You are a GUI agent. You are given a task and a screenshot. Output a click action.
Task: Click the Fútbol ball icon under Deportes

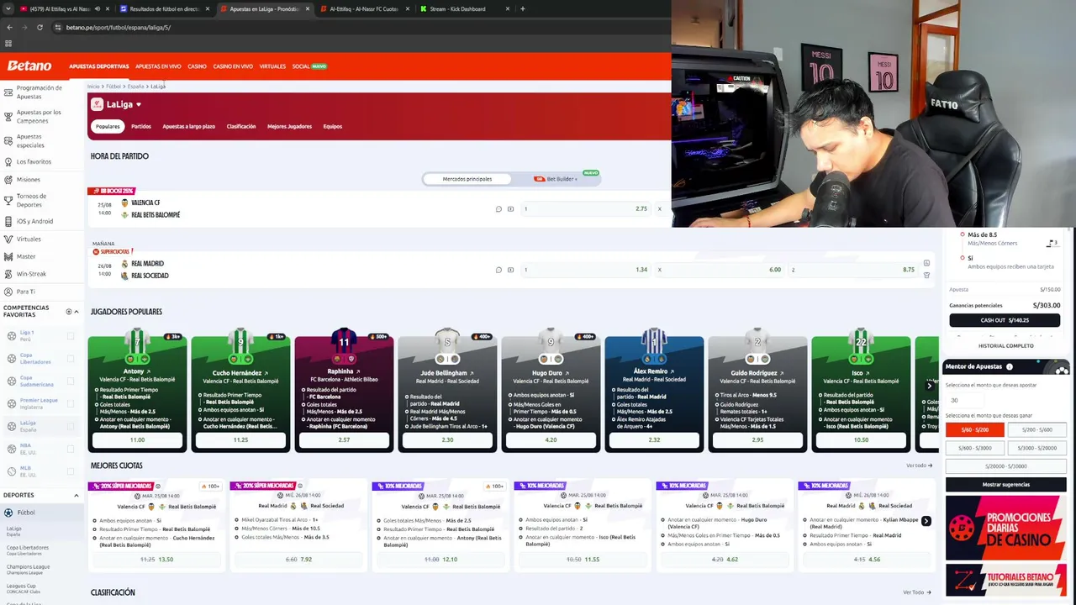[x=8, y=513]
